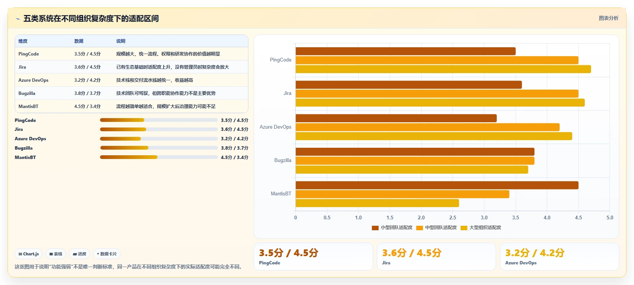Click MantisBT's yellow large-organization bar
The width and height of the screenshot is (634, 285).
377,203
